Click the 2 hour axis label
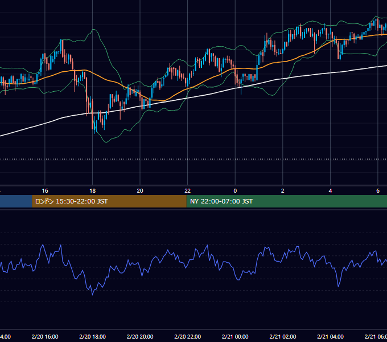The height and width of the screenshot is (342, 387). (283, 191)
